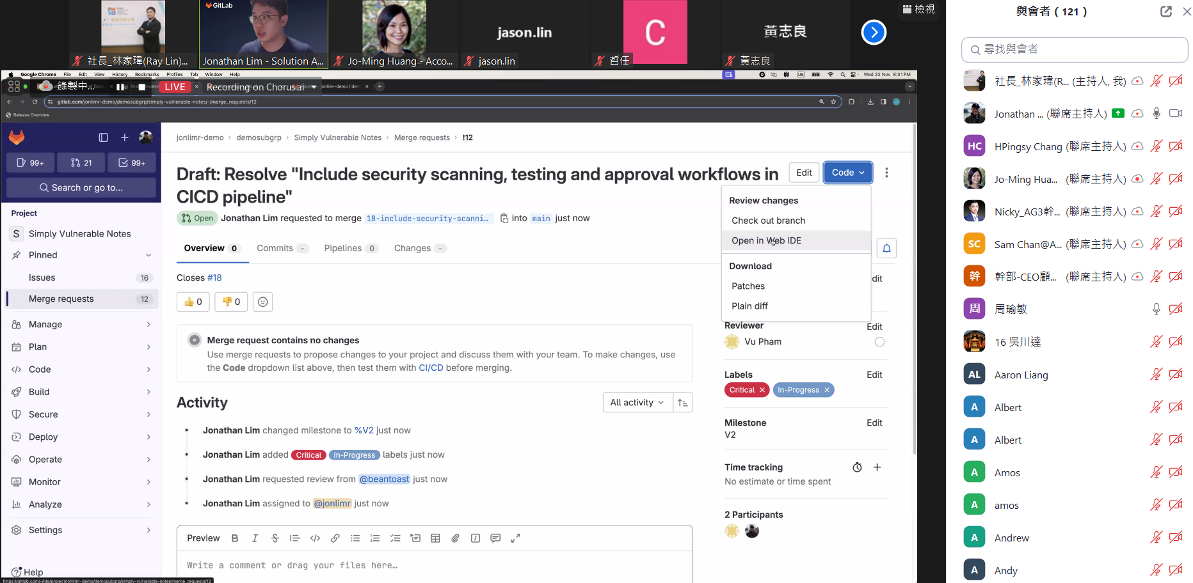Toggle GitLab sidebar collapse icon
This screenshot has width=1193, height=583.
point(103,137)
